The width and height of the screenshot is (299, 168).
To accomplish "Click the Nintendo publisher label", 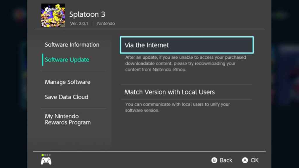I will [x=106, y=24].
